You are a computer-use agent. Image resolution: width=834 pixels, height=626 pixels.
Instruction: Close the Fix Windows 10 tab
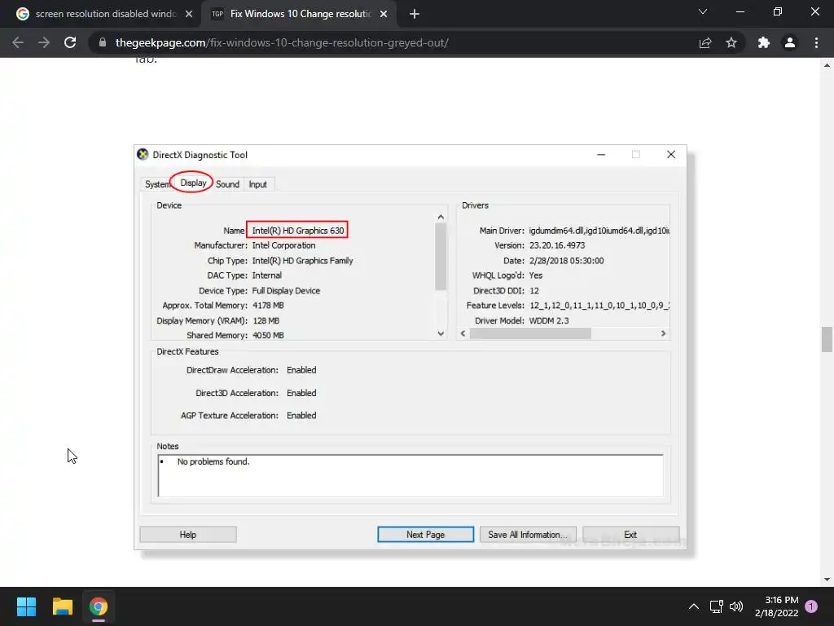click(384, 14)
